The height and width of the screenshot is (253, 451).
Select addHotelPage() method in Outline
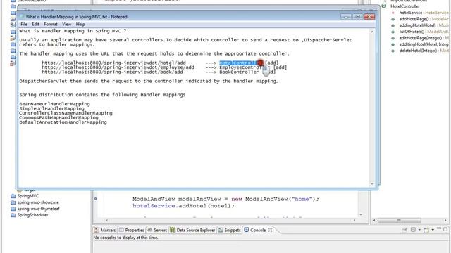coord(424,19)
